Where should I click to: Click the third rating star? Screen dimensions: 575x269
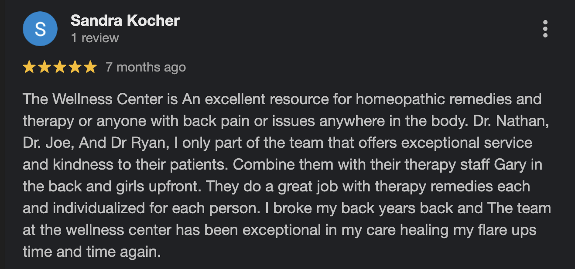tap(59, 67)
